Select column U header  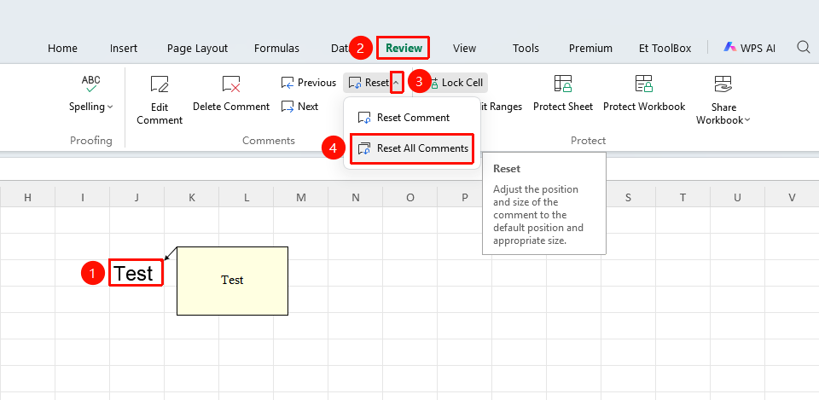(x=737, y=197)
